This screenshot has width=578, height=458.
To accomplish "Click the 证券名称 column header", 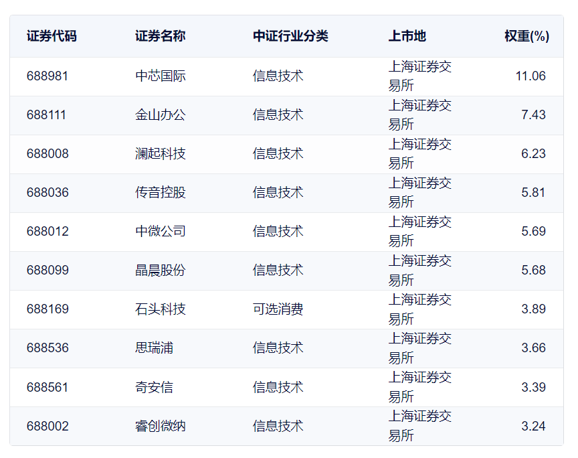I will click(x=161, y=36).
